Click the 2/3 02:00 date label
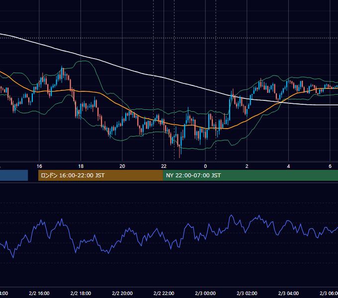The image size is (338, 298). point(247,293)
